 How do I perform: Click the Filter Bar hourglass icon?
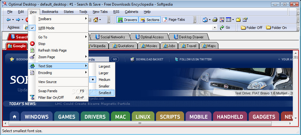(32, 98)
